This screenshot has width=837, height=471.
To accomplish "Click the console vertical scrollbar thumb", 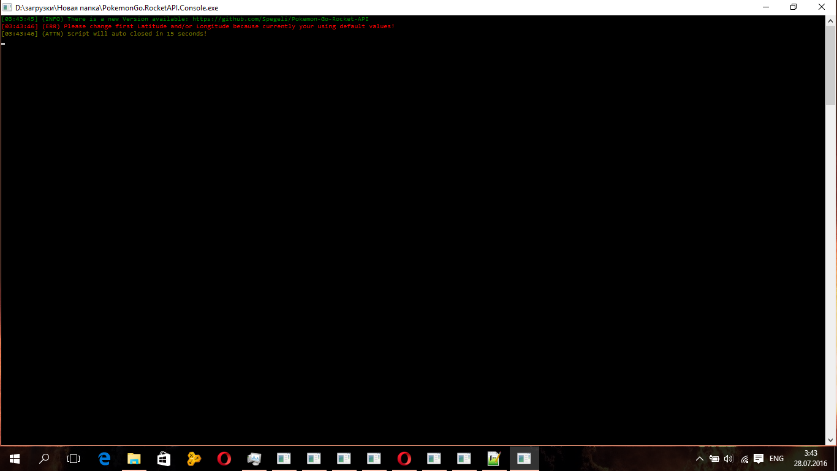I will coord(831,64).
